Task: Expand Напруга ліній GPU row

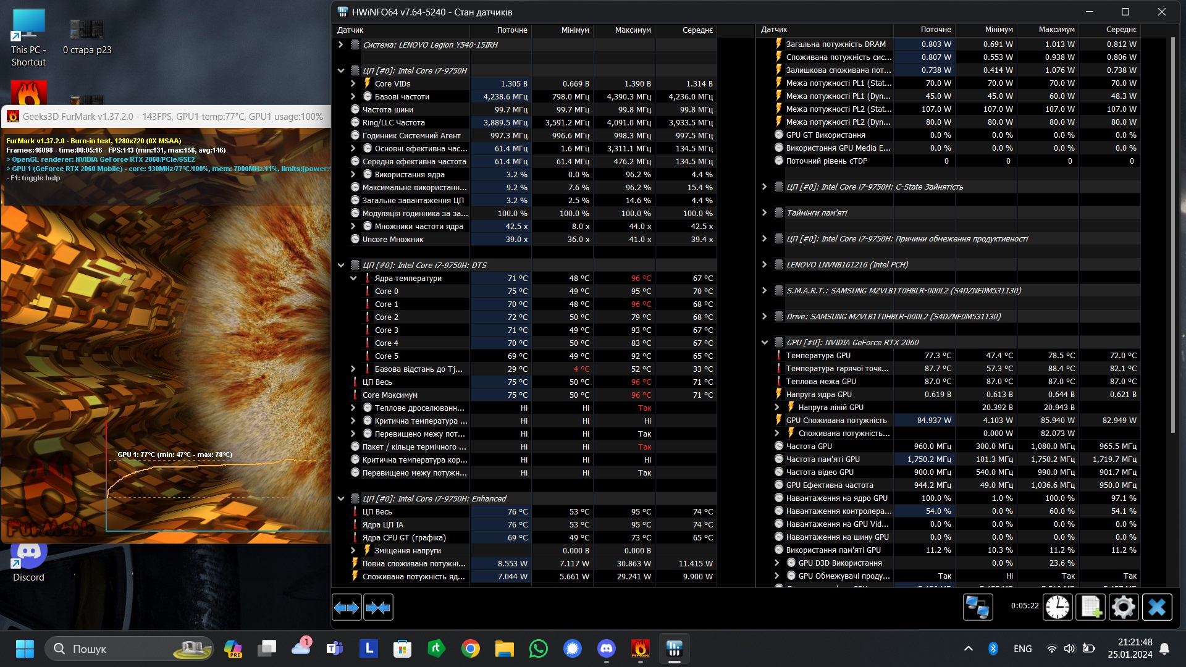Action: (777, 407)
